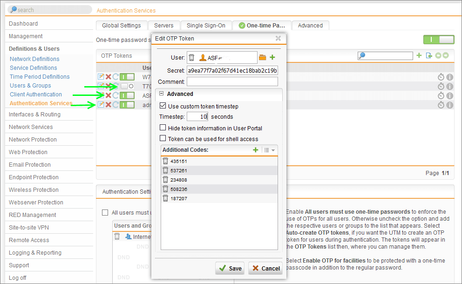Open Client Authentication link
This screenshot has height=284, width=462.
[x=36, y=94]
